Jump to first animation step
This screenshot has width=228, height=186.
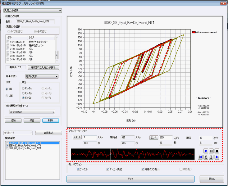tap(201, 157)
